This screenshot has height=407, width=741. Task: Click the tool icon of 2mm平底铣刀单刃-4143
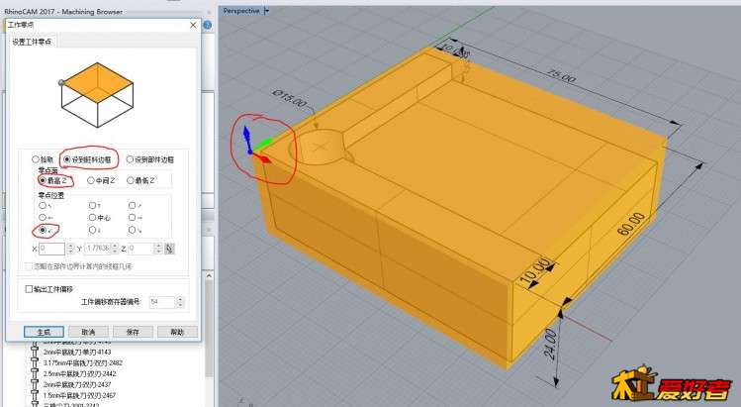coord(35,353)
